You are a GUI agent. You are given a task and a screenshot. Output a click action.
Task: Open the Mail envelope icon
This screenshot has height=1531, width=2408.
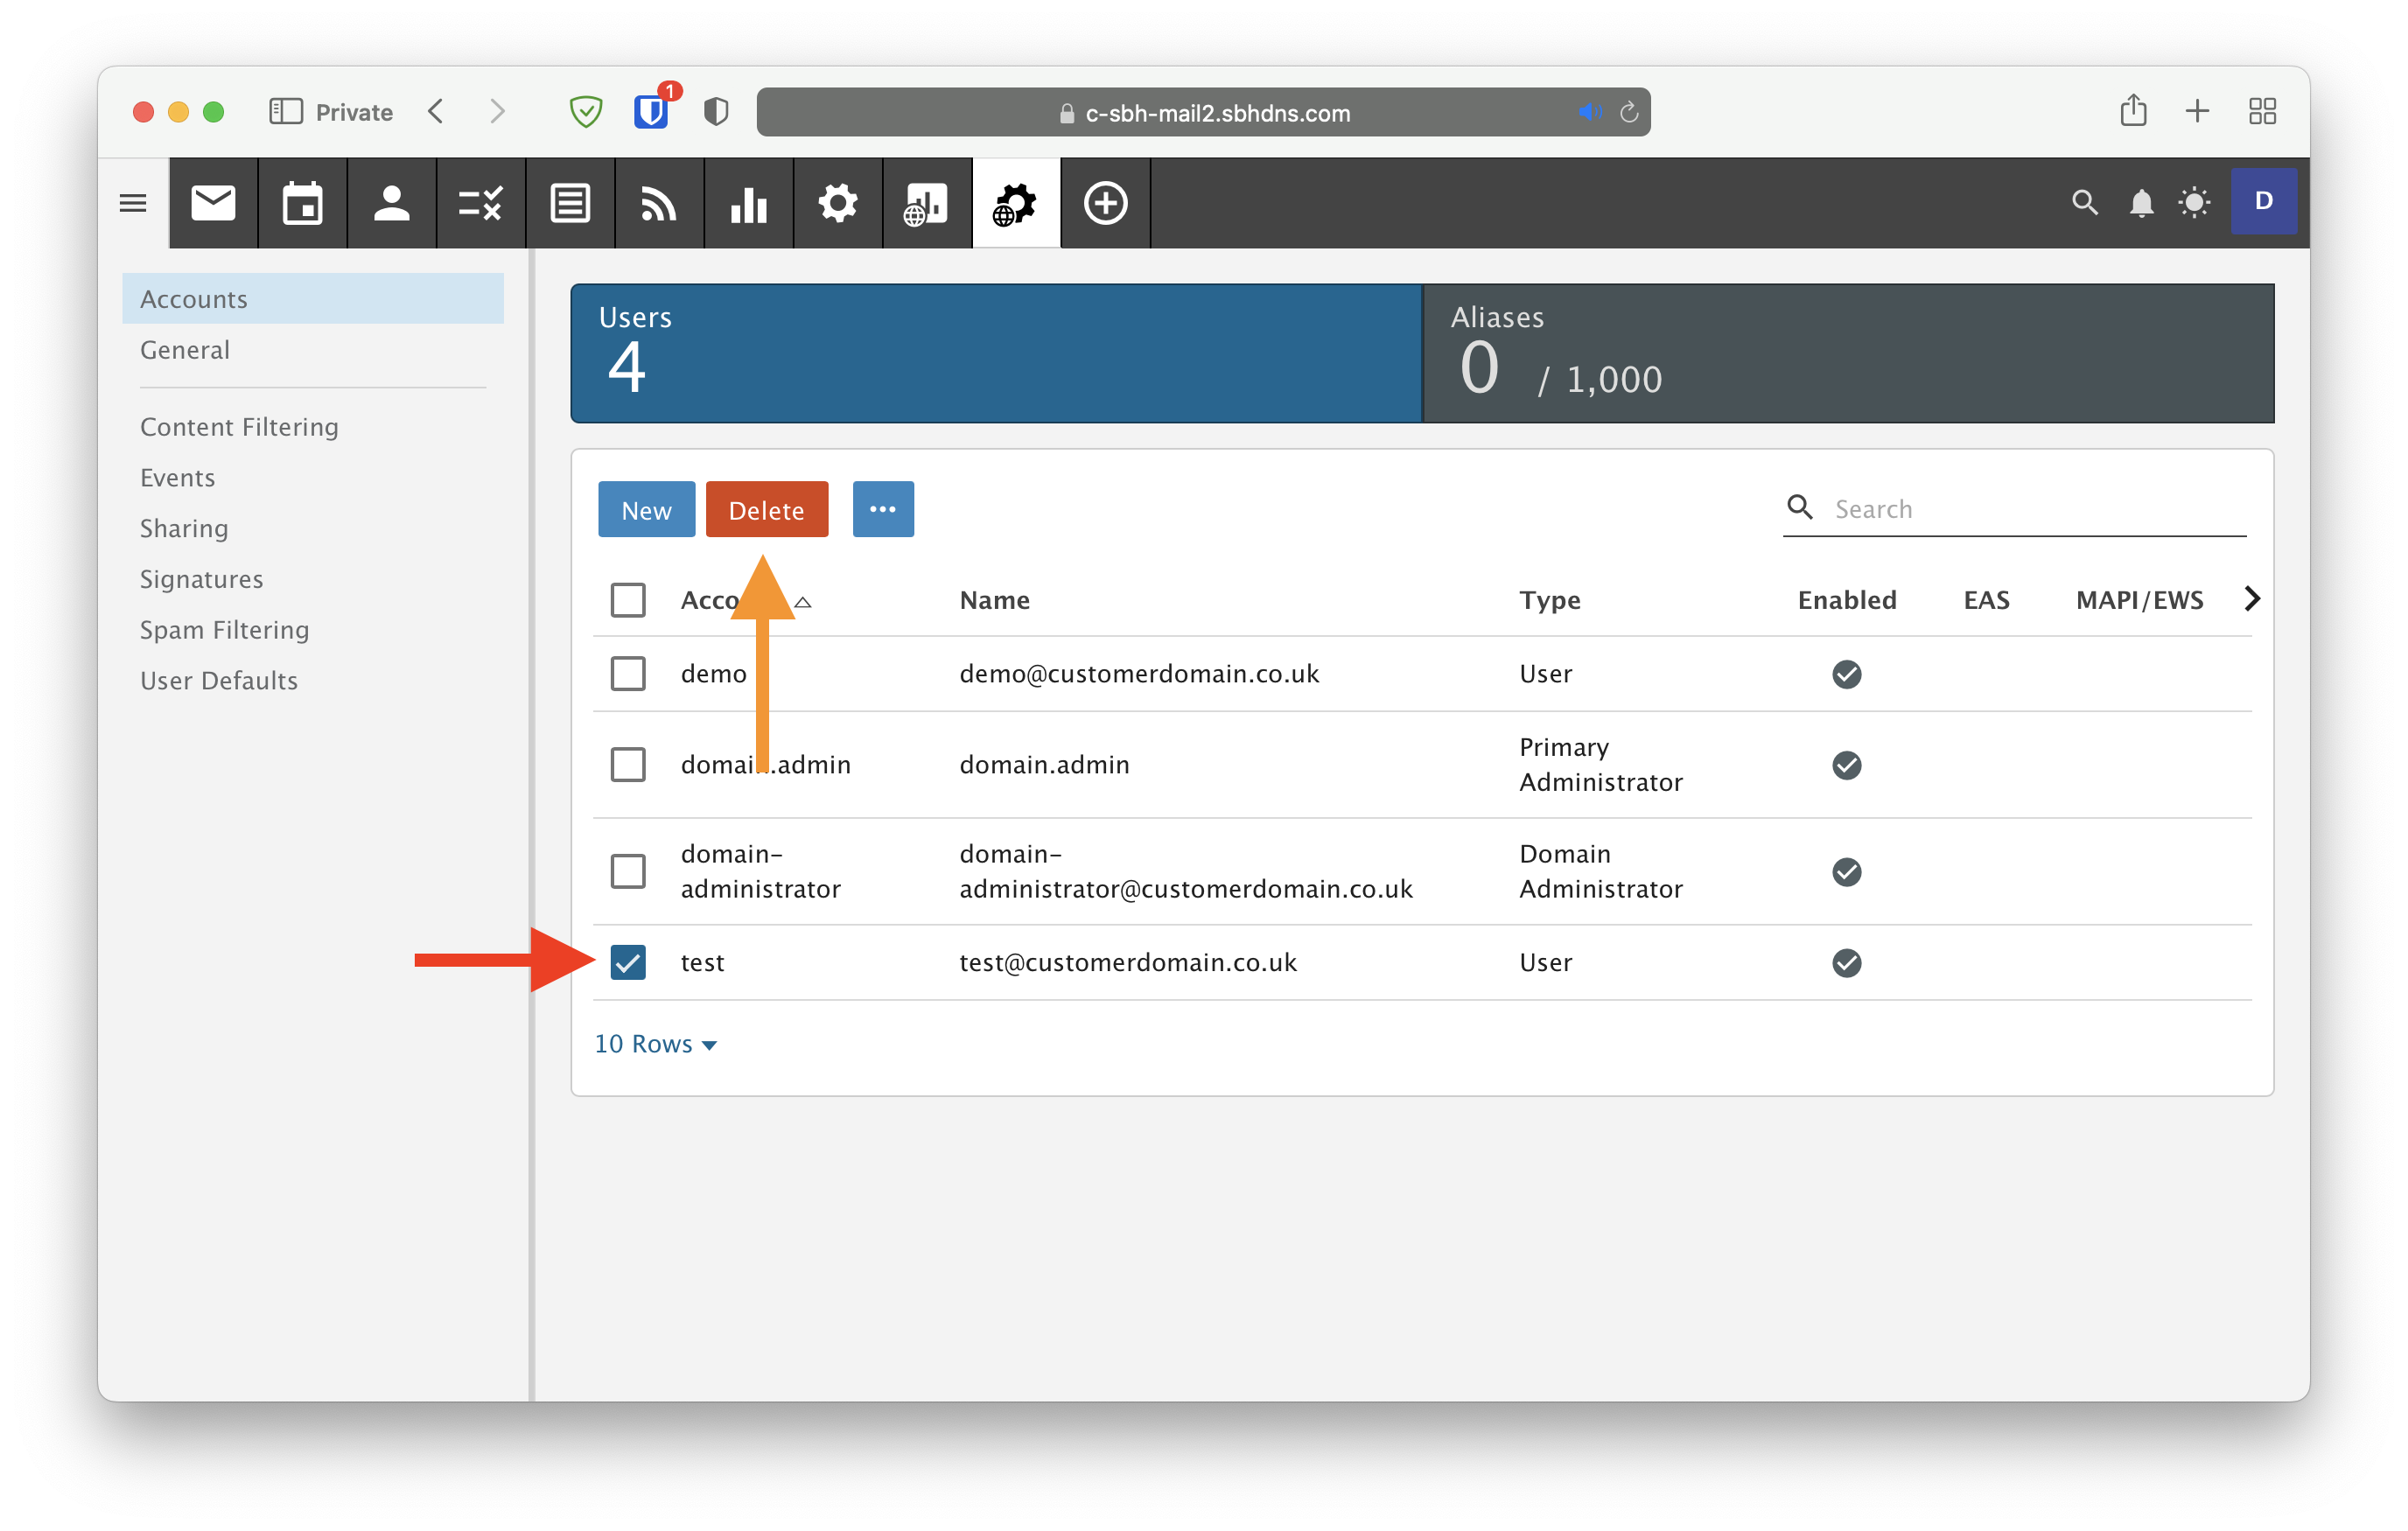[213, 203]
